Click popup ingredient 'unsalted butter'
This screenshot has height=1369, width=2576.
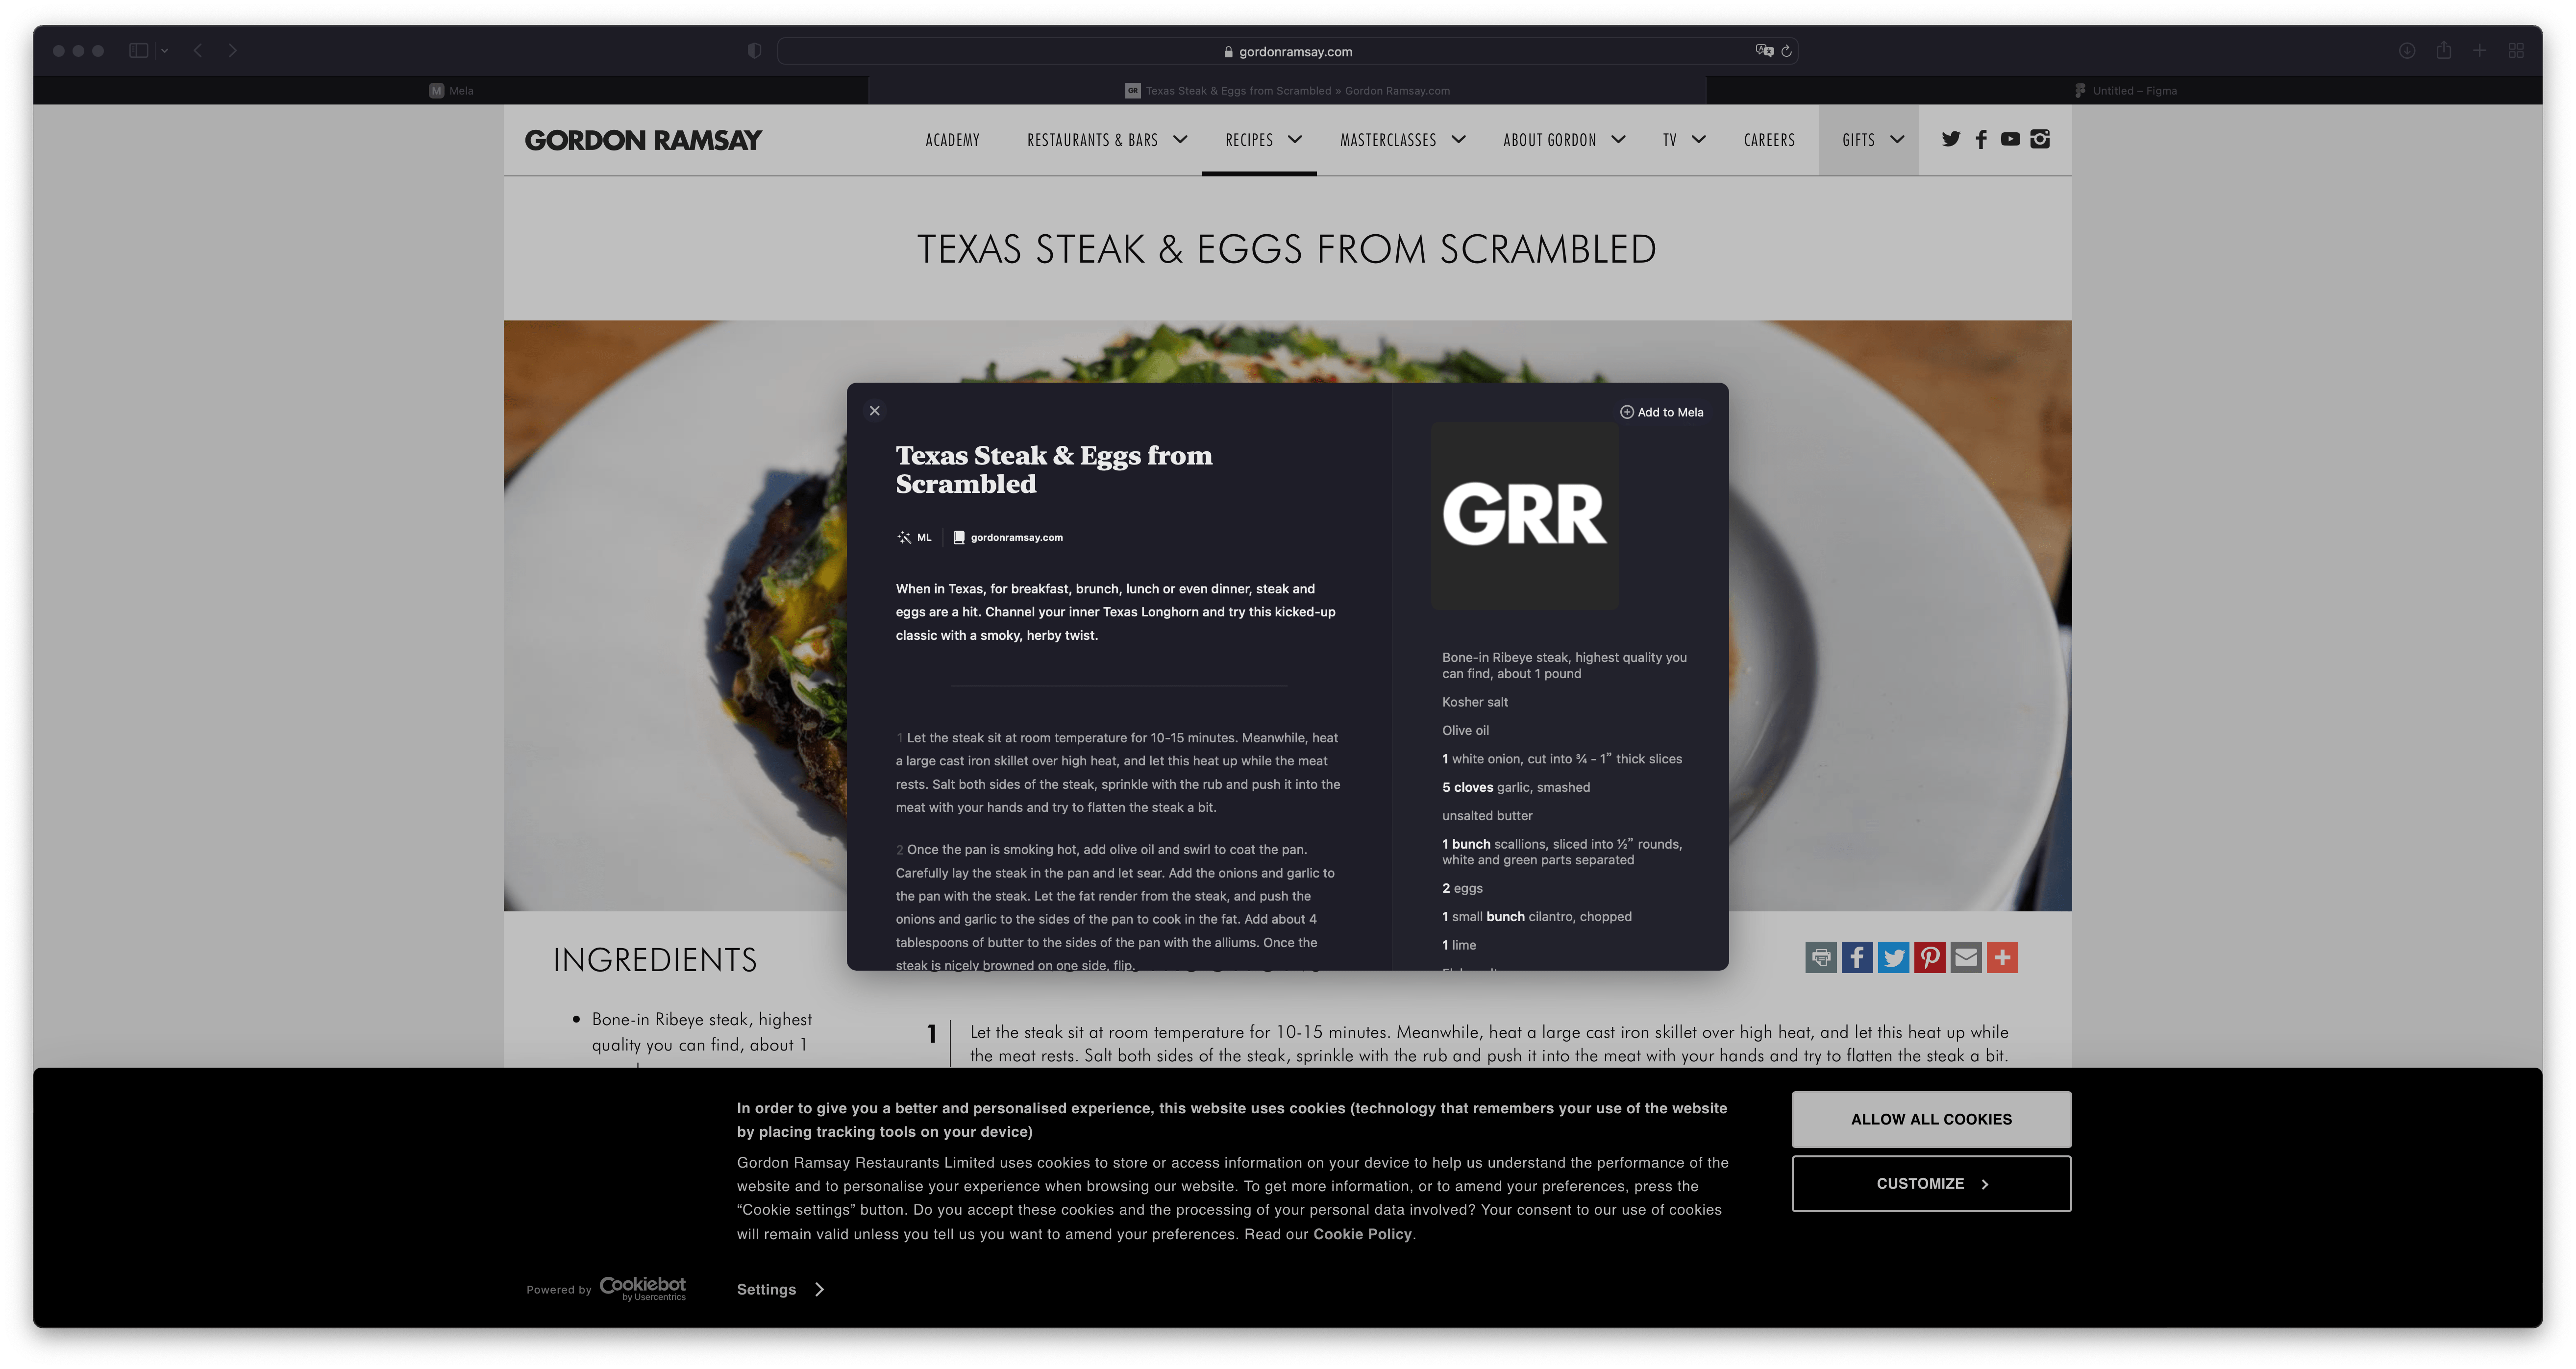click(x=1487, y=816)
